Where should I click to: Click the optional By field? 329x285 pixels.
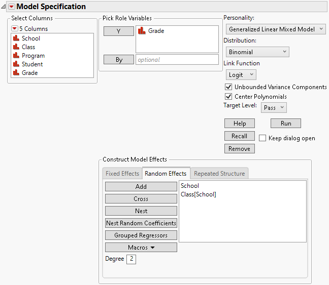coord(177,60)
